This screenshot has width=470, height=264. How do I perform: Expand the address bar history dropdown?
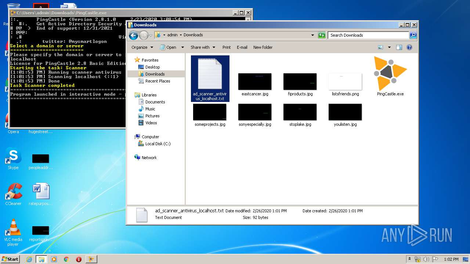(x=312, y=35)
